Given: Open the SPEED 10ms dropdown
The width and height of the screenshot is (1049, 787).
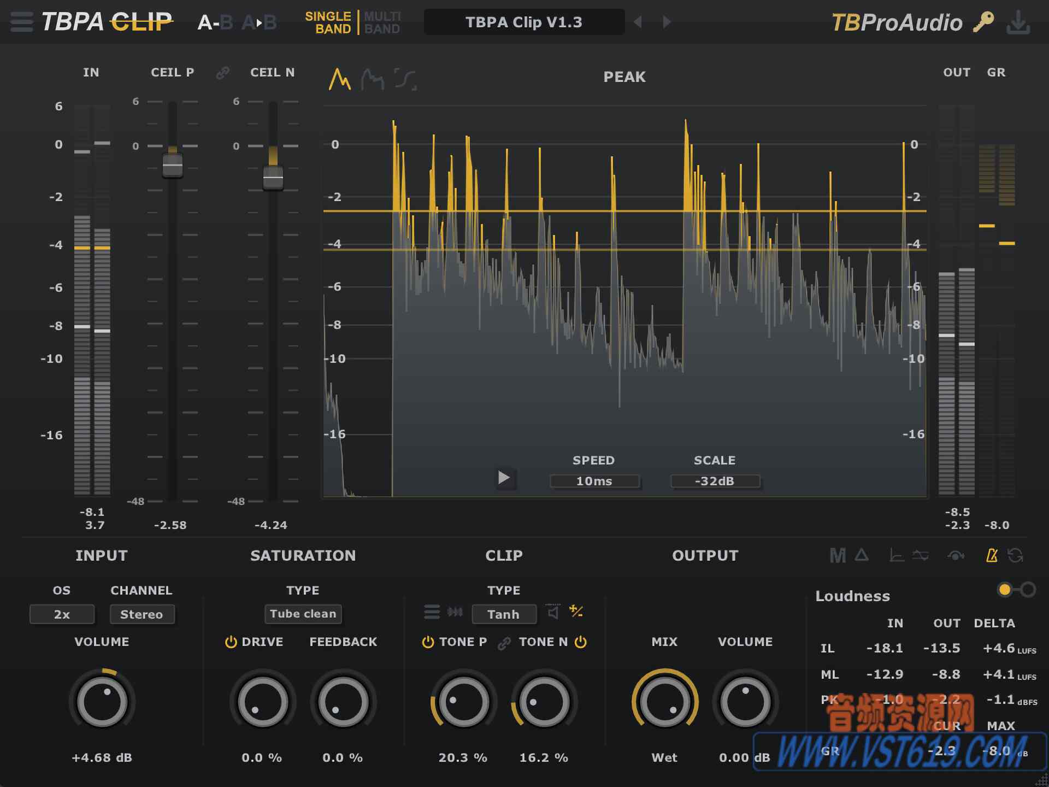Looking at the screenshot, I should coord(594,481).
